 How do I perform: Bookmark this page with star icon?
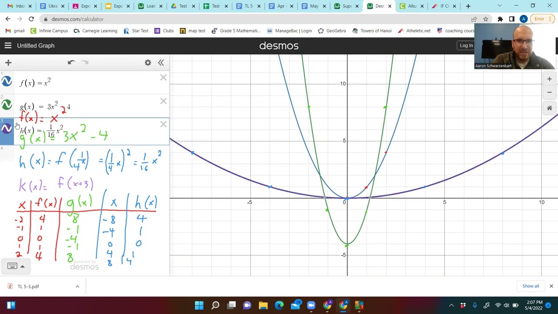point(486,19)
